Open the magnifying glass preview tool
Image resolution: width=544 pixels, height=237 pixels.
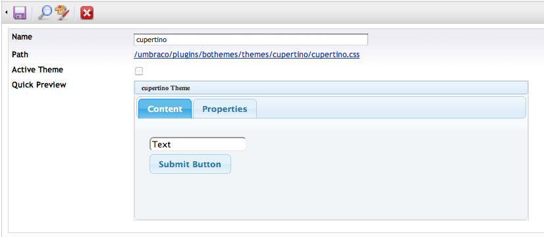pos(45,13)
